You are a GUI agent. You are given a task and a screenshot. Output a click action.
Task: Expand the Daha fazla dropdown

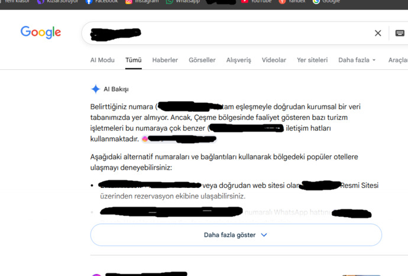pos(357,60)
